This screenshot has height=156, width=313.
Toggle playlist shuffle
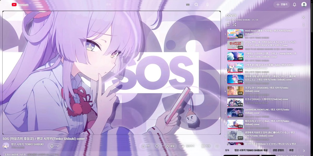coord(234,25)
